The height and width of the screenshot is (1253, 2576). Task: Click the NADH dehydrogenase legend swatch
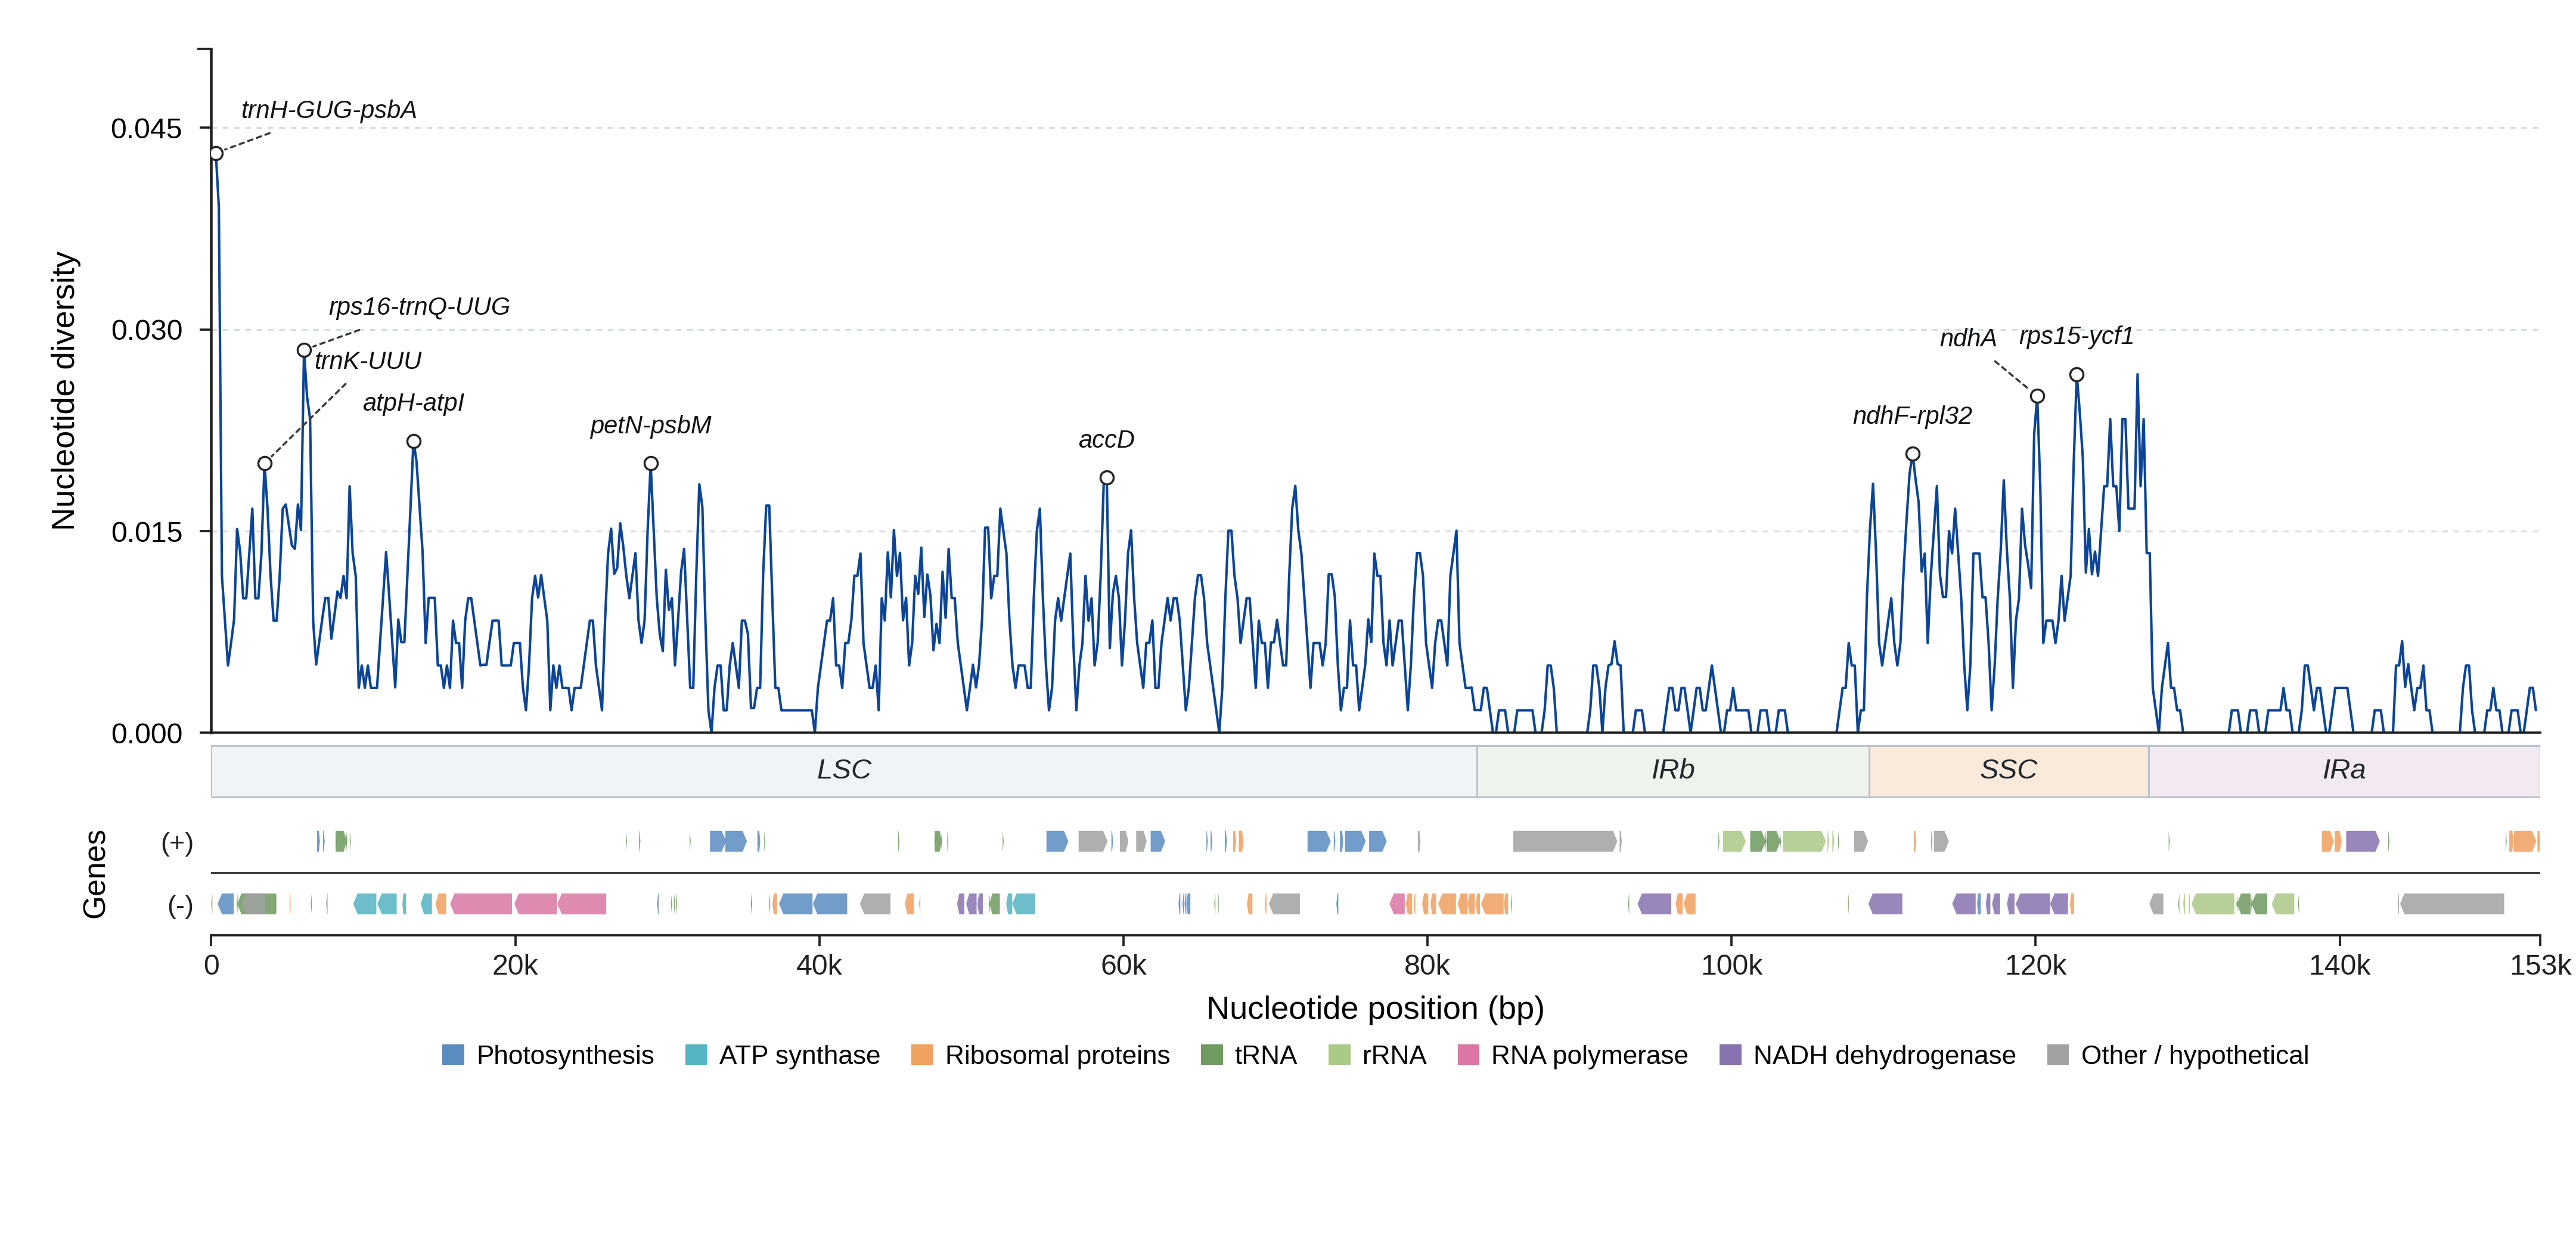(x=1730, y=1055)
